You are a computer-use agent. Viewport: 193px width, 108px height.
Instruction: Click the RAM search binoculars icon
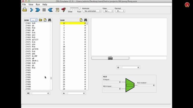coord(85,20)
